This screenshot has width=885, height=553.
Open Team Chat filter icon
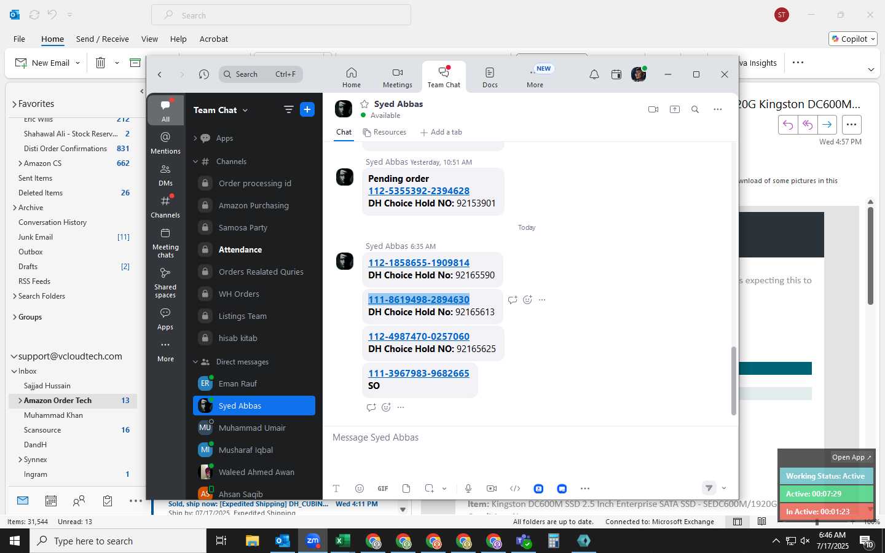click(288, 109)
